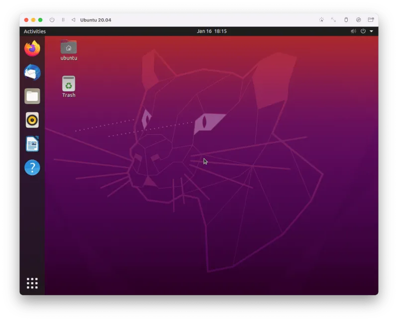
Task: Click the Ubuntu 20.04 window title
Action: [96, 20]
